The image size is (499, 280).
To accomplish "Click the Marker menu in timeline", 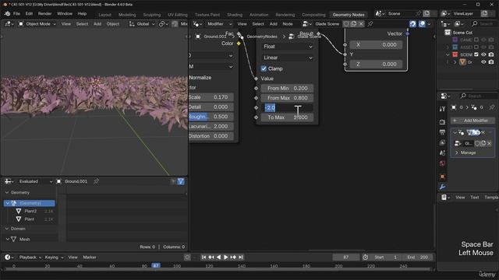I will pyautogui.click(x=90, y=257).
